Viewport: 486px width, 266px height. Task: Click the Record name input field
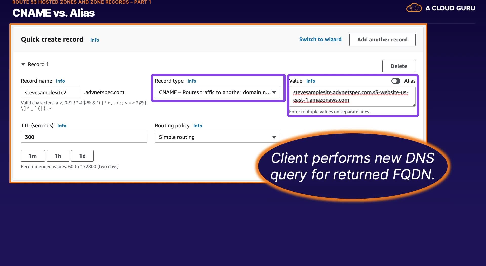click(x=50, y=93)
